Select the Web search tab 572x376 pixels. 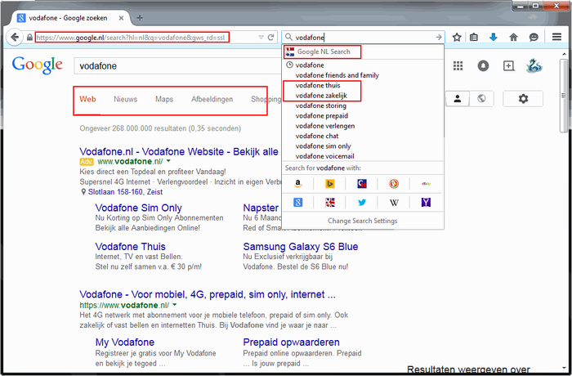[87, 99]
